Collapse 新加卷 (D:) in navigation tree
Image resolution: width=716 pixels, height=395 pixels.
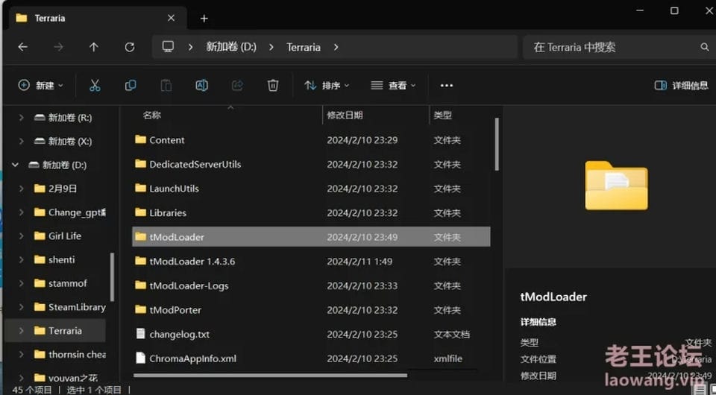pos(15,165)
